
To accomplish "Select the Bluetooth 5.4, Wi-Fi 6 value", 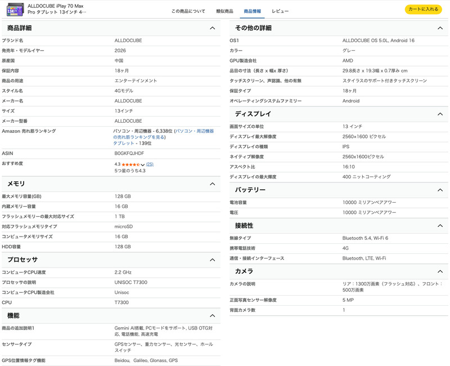I will click(x=365, y=238).
